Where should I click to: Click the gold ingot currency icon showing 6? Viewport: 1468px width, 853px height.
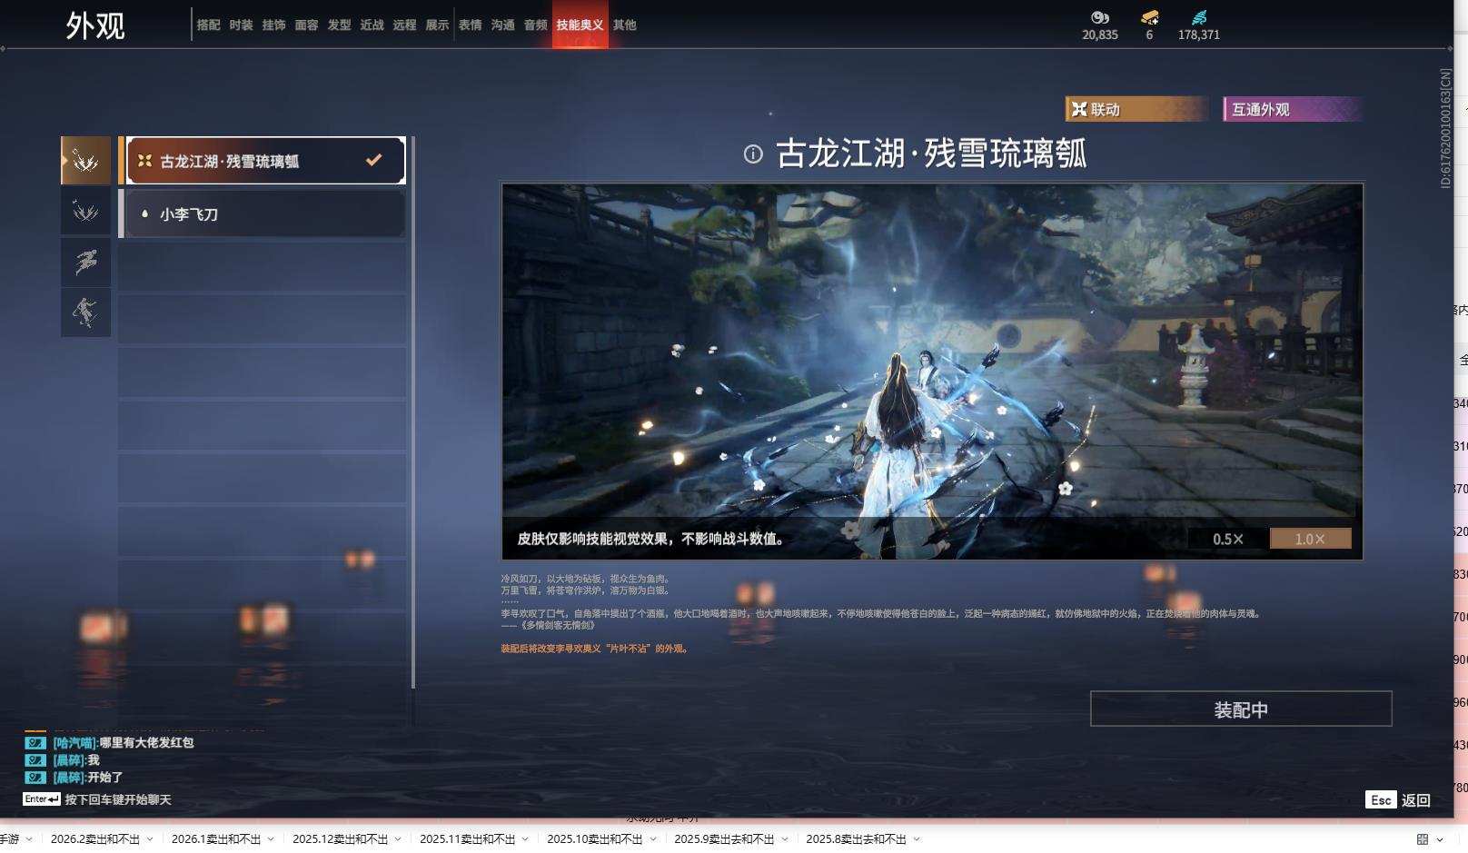[x=1148, y=18]
